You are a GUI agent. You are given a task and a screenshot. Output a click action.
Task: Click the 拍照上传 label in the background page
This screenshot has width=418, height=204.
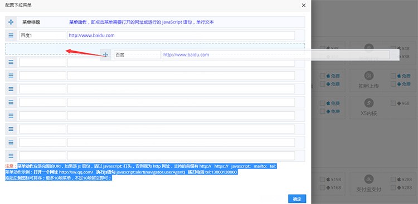point(369,86)
